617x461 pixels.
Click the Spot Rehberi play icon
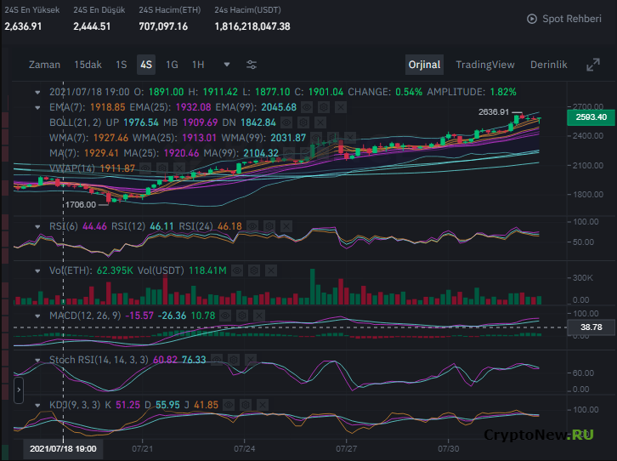(532, 19)
